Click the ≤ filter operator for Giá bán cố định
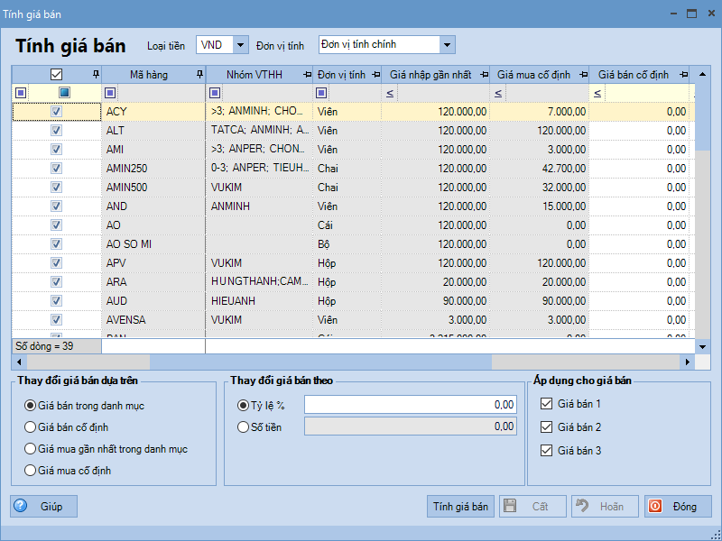 click(597, 94)
